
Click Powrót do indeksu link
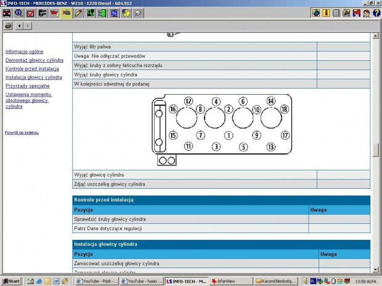click(x=22, y=132)
